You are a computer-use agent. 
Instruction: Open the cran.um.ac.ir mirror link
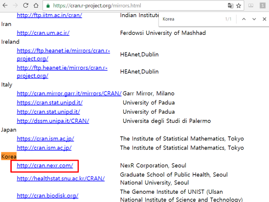tap(43, 33)
